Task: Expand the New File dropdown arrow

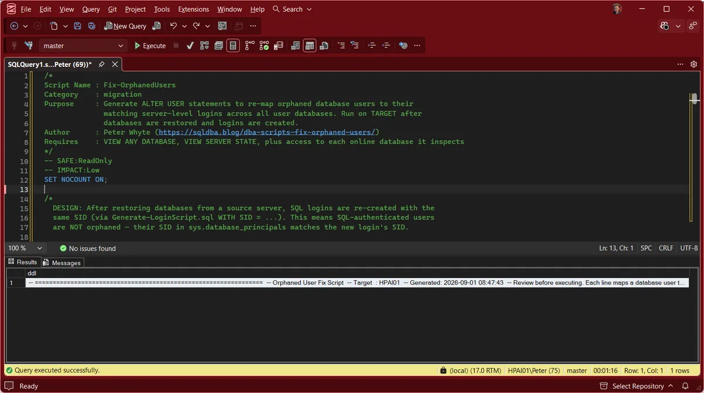Action: click(x=65, y=26)
